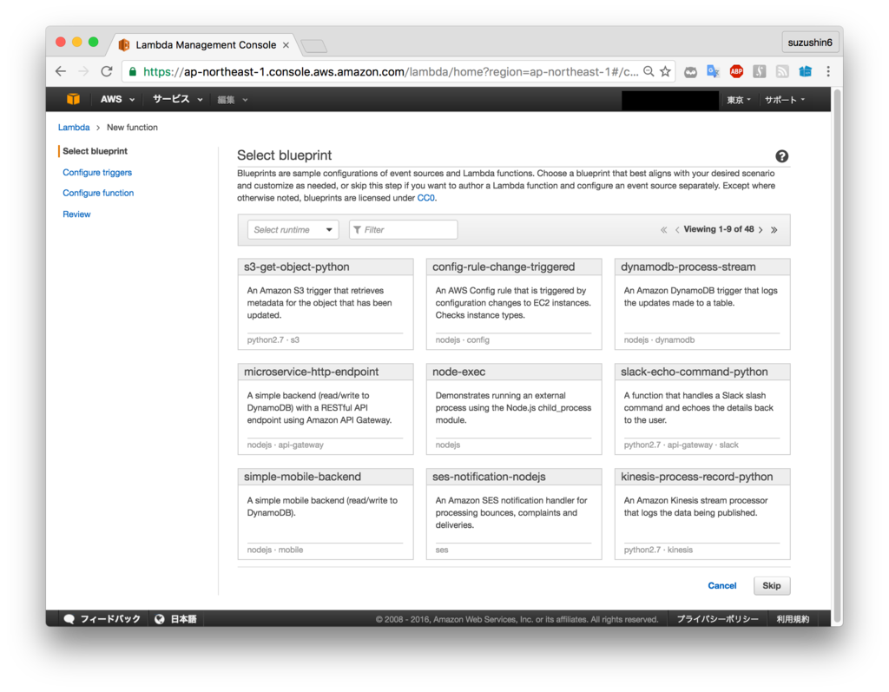
Task: Click the feedback speech bubble icon
Action: tap(69, 619)
